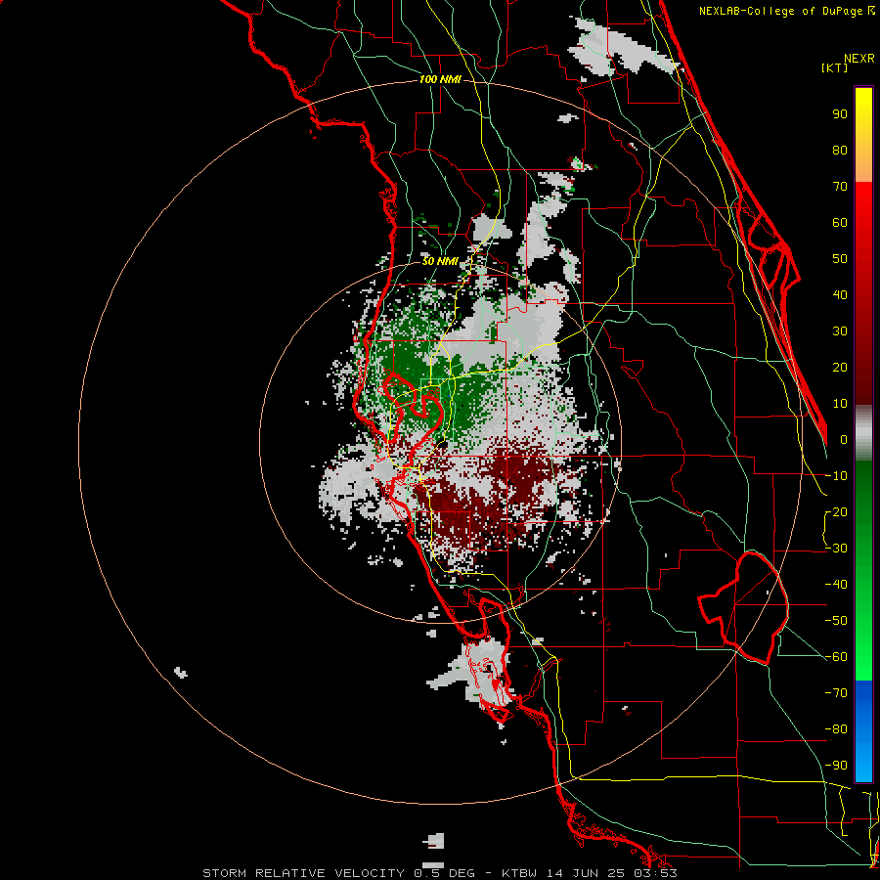
Task: Select the -20 scale label
Action: (x=836, y=512)
